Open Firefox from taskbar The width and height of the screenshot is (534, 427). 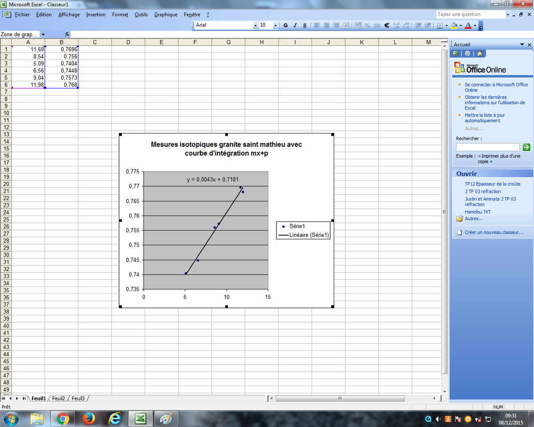pyautogui.click(x=89, y=419)
